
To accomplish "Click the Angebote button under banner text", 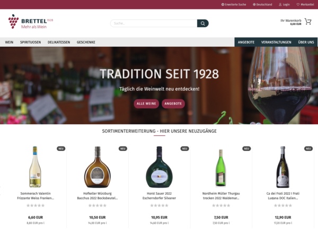I will (x=173, y=104).
